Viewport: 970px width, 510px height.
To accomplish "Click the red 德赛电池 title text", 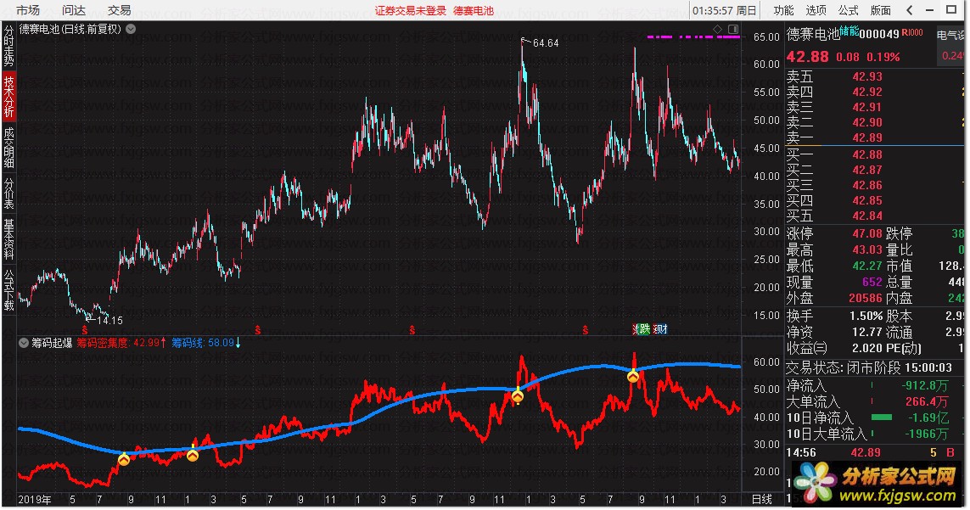I will point(474,10).
